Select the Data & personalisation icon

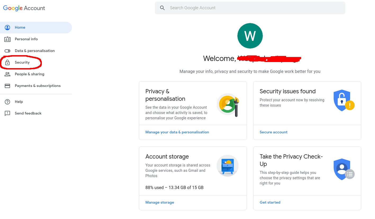[7, 51]
